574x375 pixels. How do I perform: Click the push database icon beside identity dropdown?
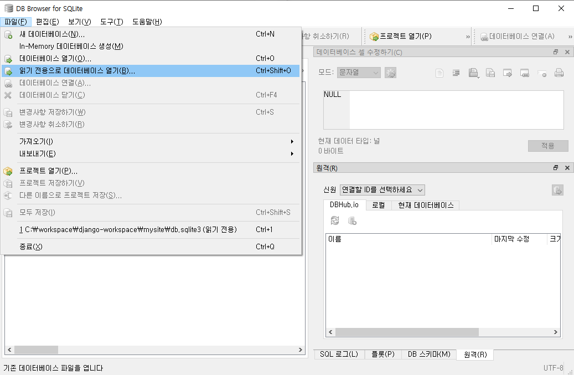(x=557, y=190)
